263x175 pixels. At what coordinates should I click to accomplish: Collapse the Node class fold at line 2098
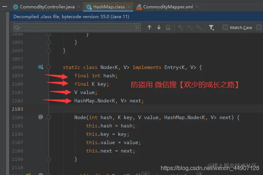pyautogui.click(x=49, y=67)
